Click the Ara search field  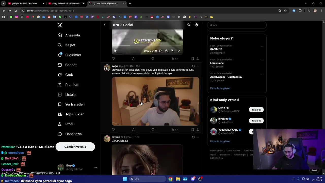click(237, 25)
